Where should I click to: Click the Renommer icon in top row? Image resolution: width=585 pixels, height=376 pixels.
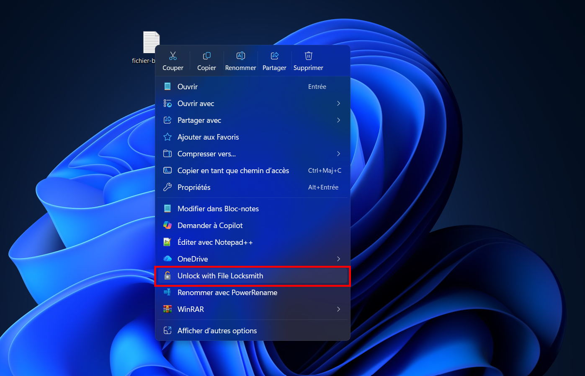pos(241,56)
